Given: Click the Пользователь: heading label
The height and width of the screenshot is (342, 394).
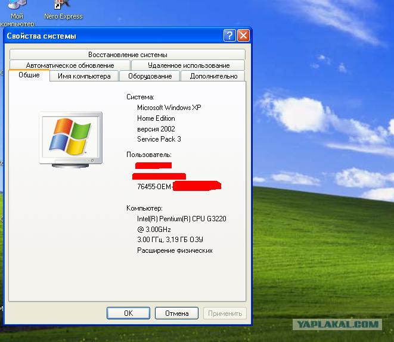Looking at the screenshot, I should pyautogui.click(x=149, y=155).
